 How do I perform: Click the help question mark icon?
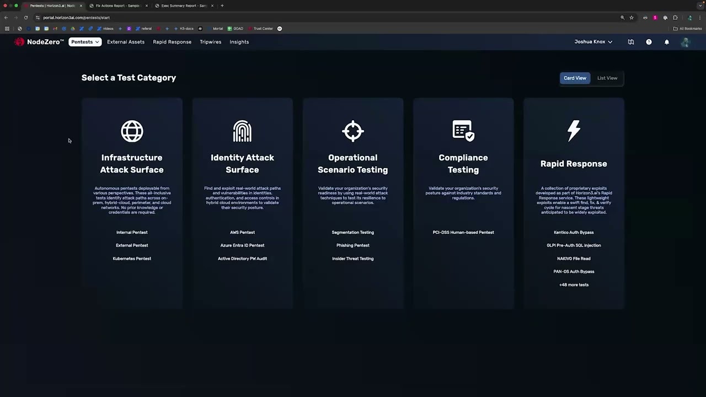649,42
